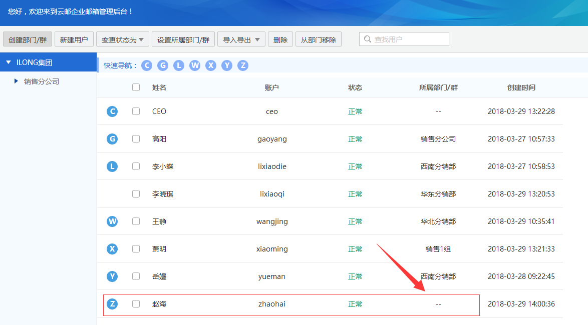The height and width of the screenshot is (325, 588).
Task: Click the account name lixiaodie
Action: tap(272, 166)
